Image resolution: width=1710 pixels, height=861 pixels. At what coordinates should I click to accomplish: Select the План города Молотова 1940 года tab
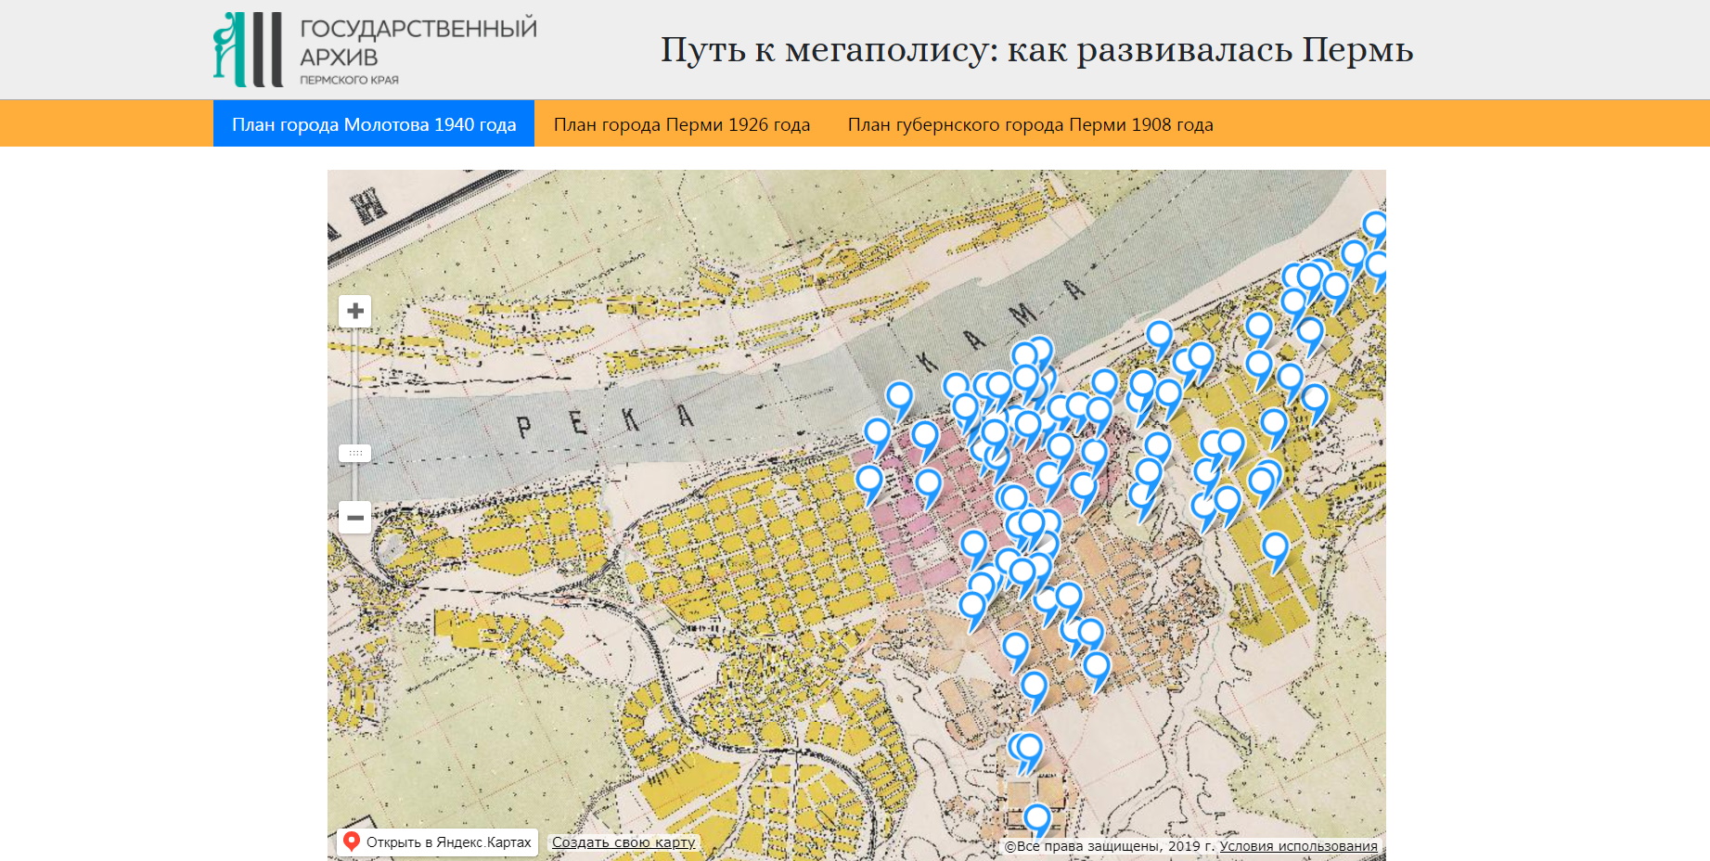coord(373,124)
